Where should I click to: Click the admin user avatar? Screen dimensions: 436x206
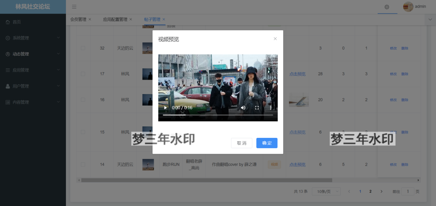[x=408, y=6]
